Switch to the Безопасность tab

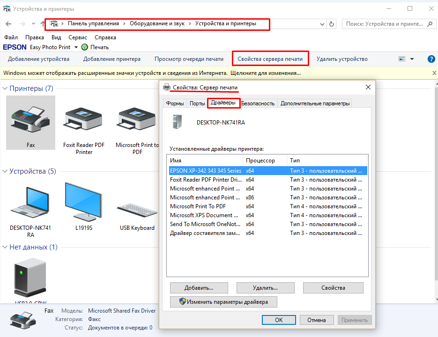[x=258, y=103]
